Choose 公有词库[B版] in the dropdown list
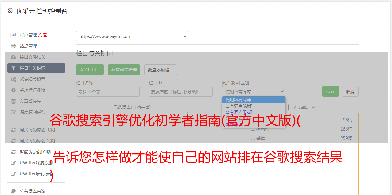Screen dimensions: 392x195 [254, 112]
